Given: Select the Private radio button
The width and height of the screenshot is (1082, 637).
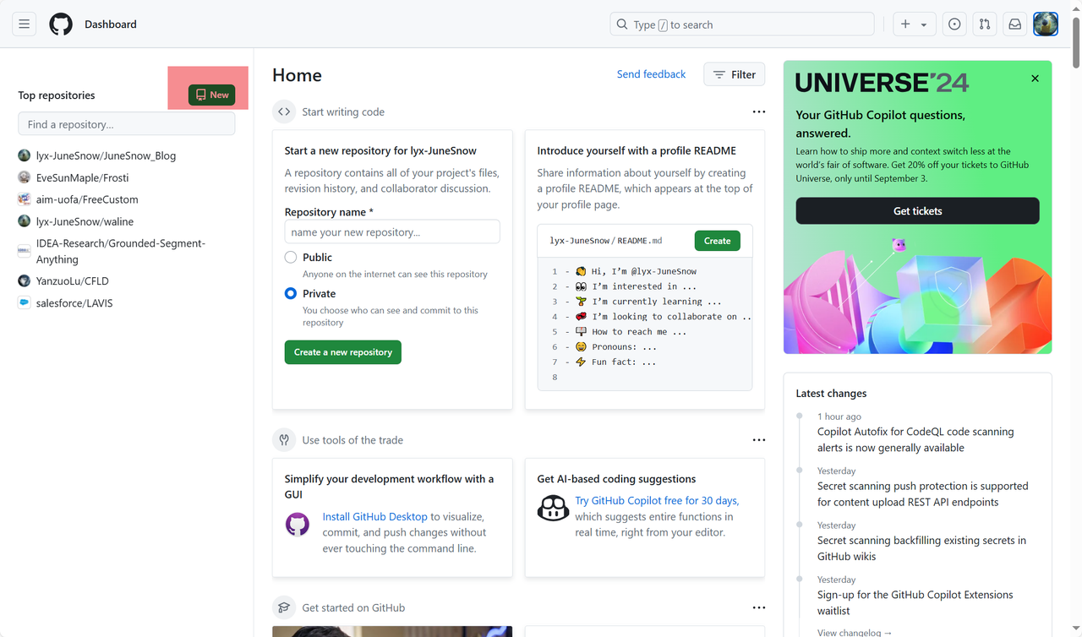Looking at the screenshot, I should click(291, 293).
